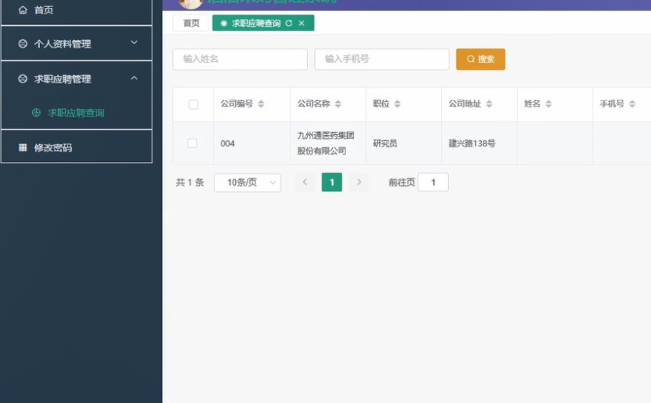The image size is (651, 403).
Task: Check the select-all header checkbox
Action: click(193, 104)
